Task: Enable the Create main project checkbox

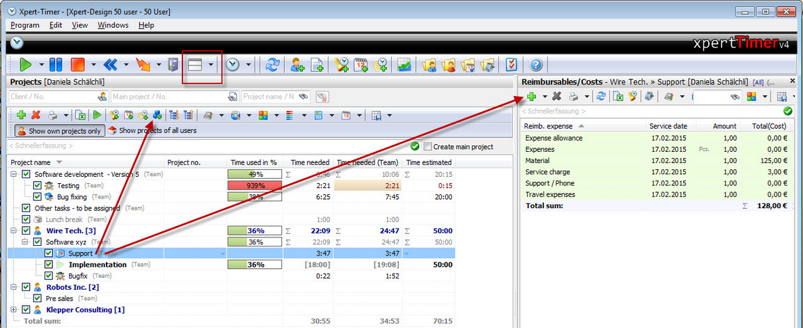Action: point(428,146)
